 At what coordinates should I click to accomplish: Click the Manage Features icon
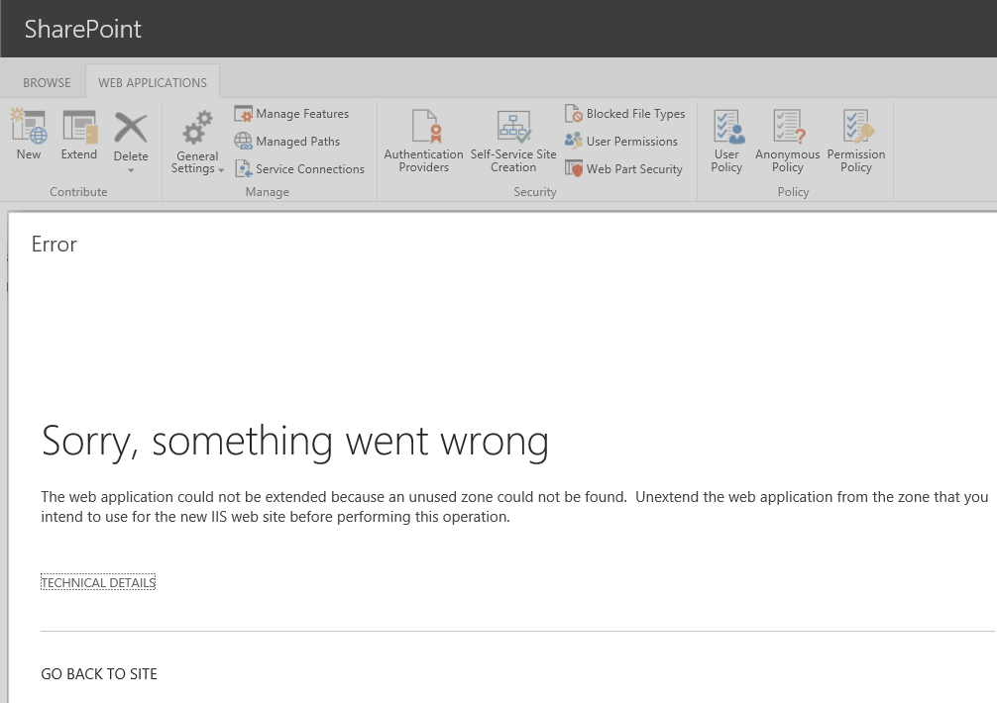tap(244, 114)
